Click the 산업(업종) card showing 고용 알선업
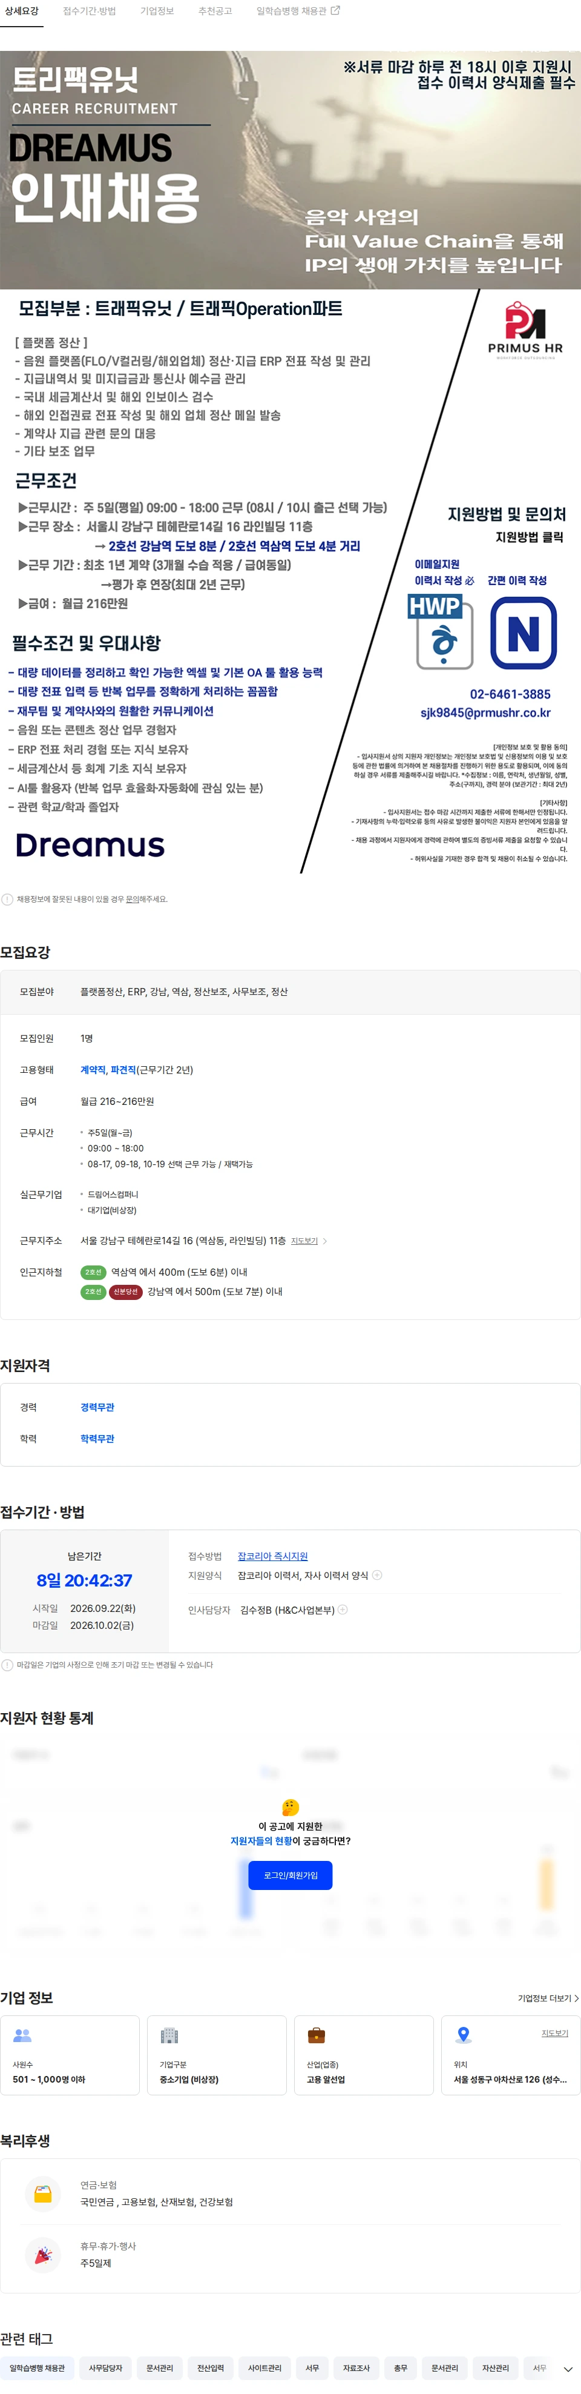The width and height of the screenshot is (581, 2394). coord(364,2056)
